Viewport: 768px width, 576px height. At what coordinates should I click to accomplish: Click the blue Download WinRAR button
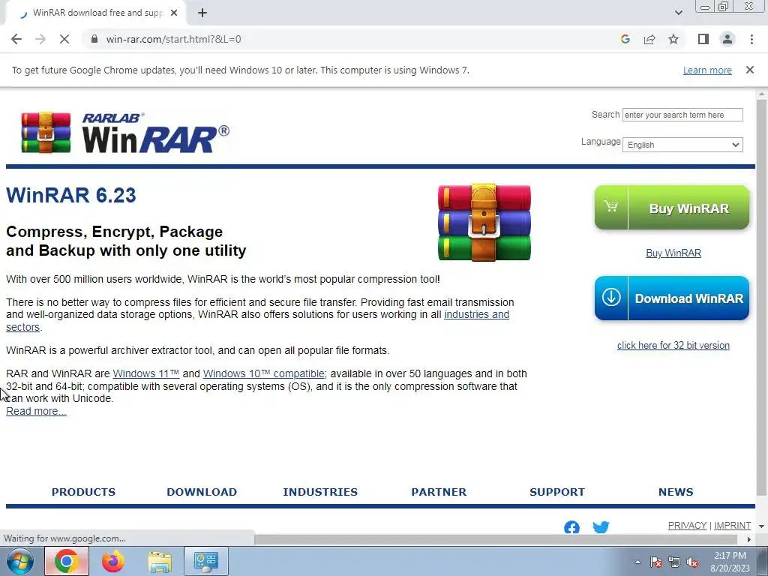point(672,298)
